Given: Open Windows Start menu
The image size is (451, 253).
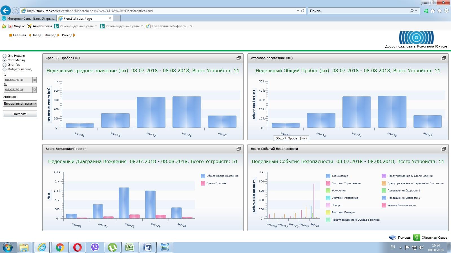Looking at the screenshot, I should [8, 247].
